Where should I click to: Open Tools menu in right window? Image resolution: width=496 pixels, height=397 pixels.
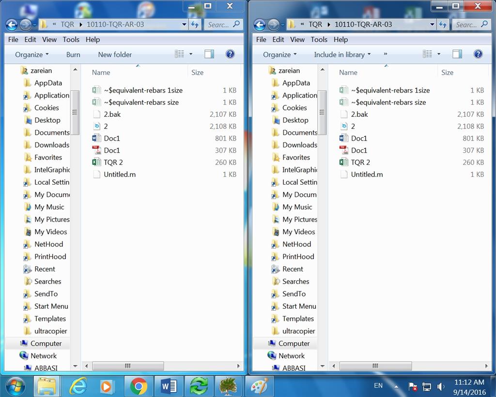pyautogui.click(x=319, y=40)
